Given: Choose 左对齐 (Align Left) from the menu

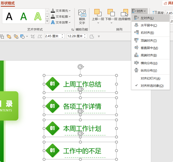Looking at the screenshot, I should (151, 18).
